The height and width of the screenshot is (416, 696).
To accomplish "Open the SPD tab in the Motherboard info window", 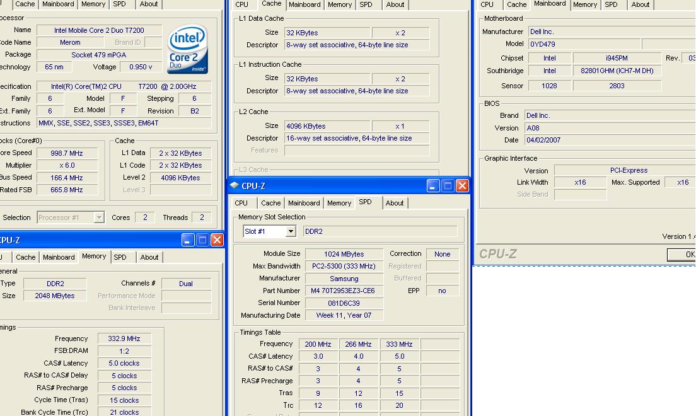I will (611, 4).
